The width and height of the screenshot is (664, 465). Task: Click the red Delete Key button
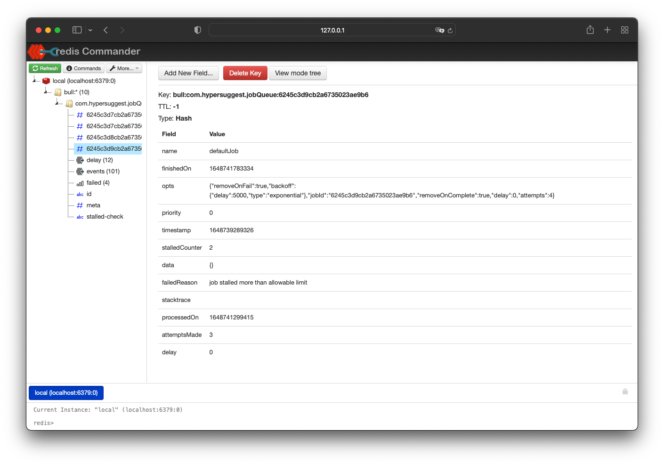(245, 73)
